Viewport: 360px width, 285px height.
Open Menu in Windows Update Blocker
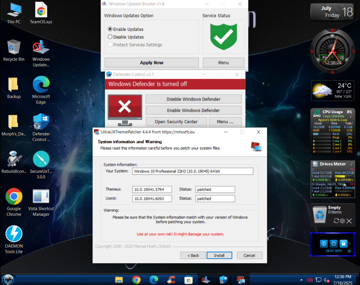223,63
